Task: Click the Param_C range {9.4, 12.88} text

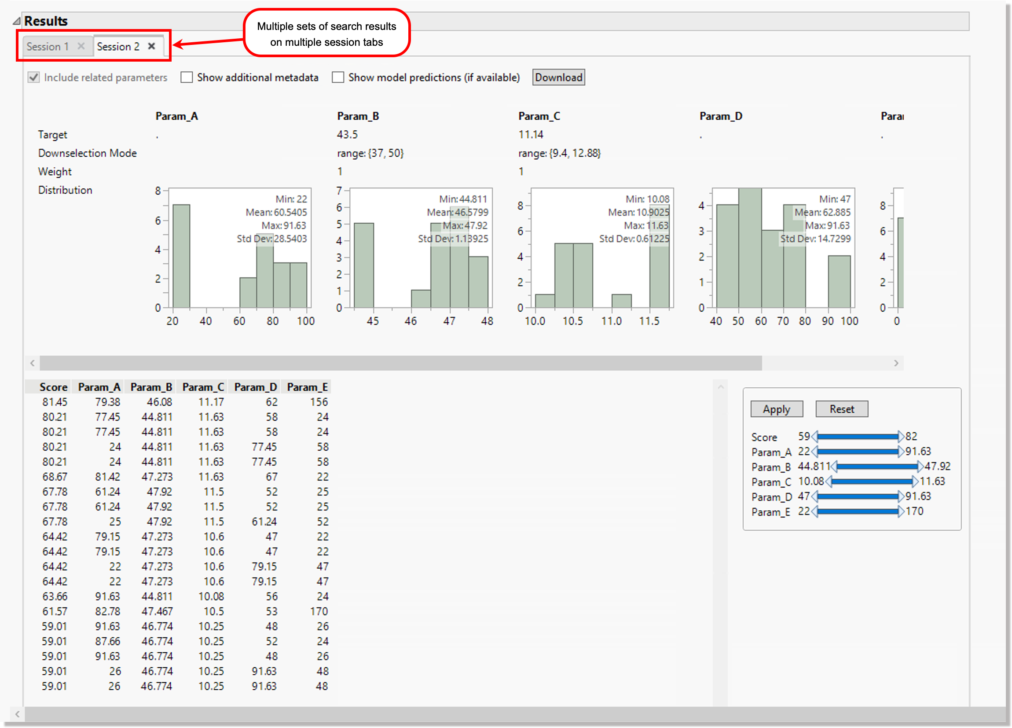Action: click(x=560, y=153)
